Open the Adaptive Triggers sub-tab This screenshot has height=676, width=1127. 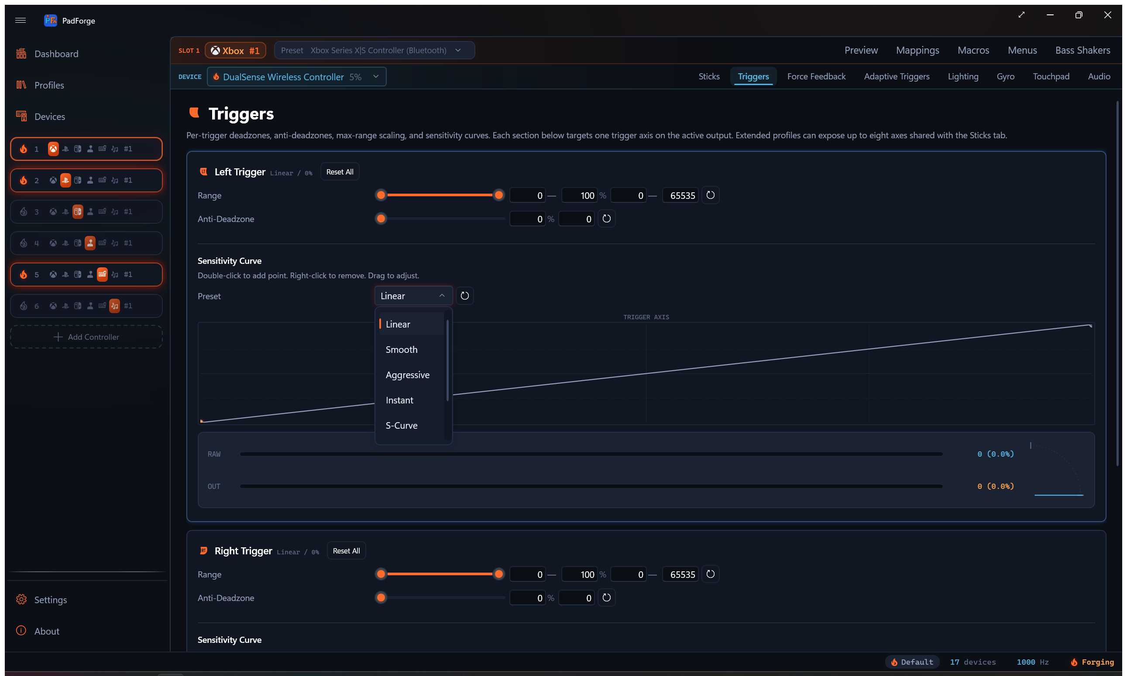click(897, 76)
